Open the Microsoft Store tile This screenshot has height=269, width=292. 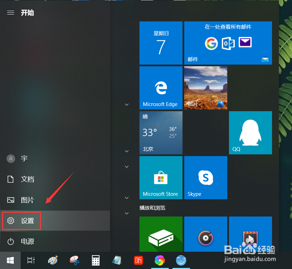coord(161,177)
